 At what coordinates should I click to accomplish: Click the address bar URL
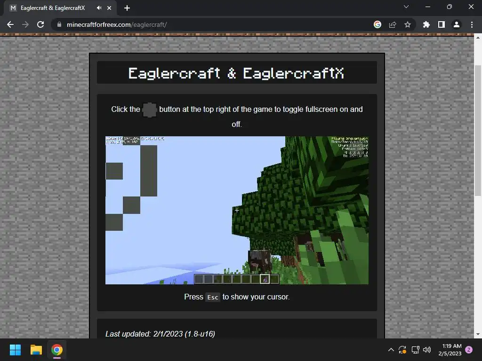pyautogui.click(x=117, y=24)
